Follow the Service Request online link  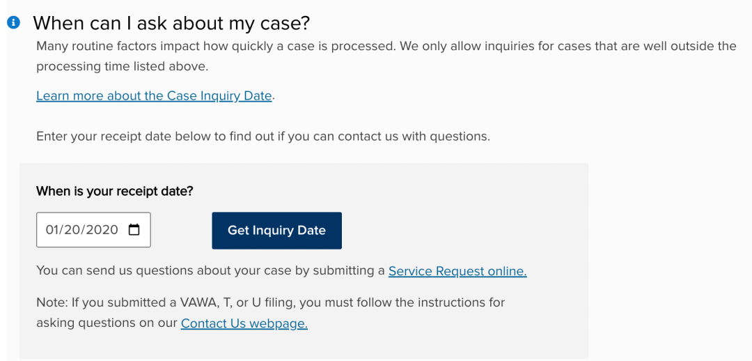coord(457,270)
